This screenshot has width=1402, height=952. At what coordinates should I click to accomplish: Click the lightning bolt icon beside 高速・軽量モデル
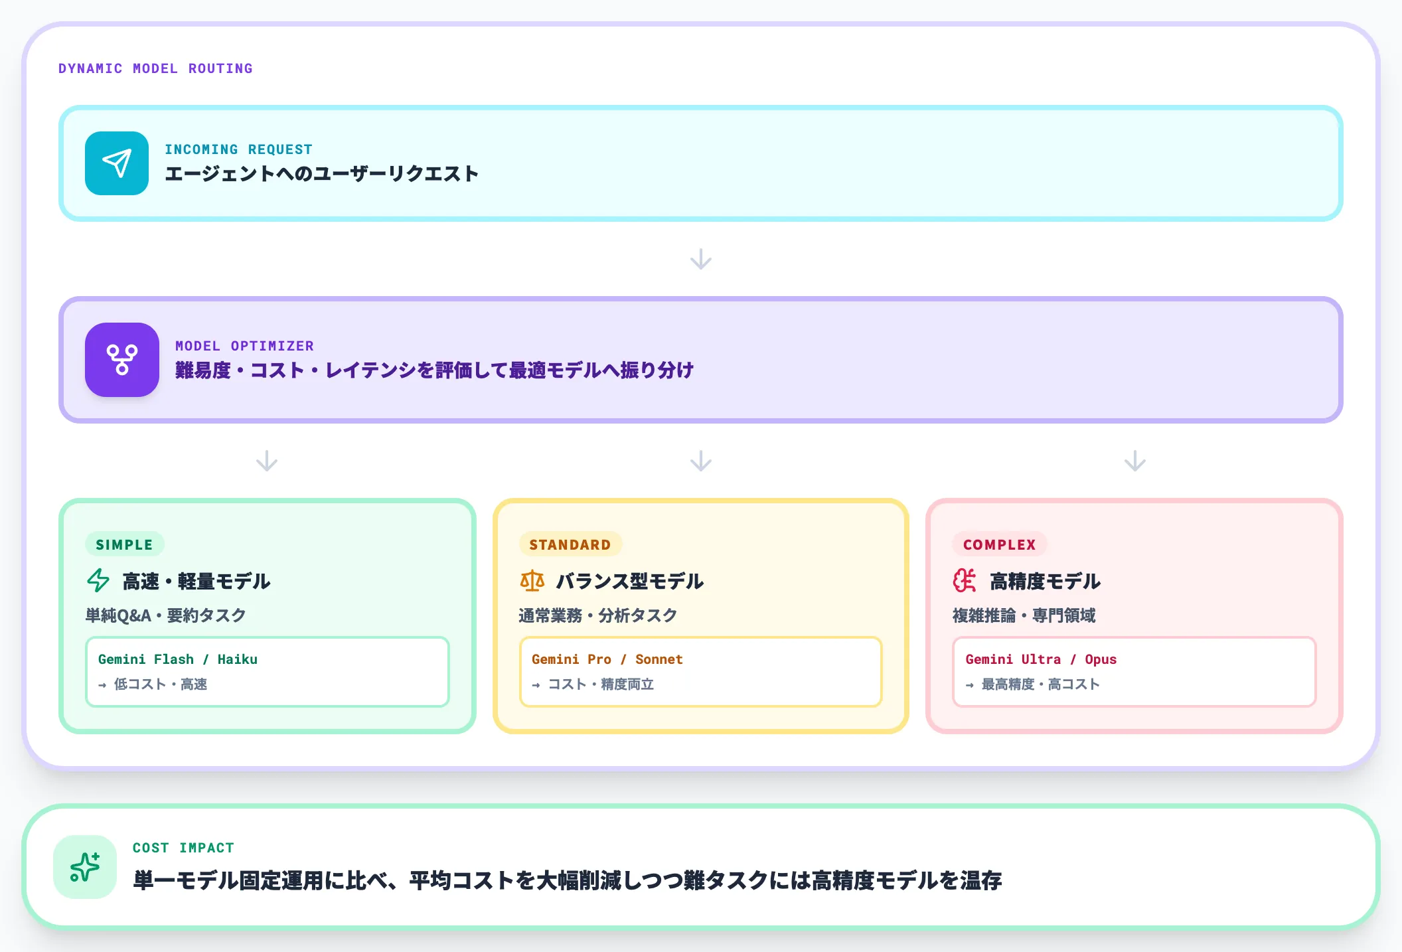[x=98, y=581]
